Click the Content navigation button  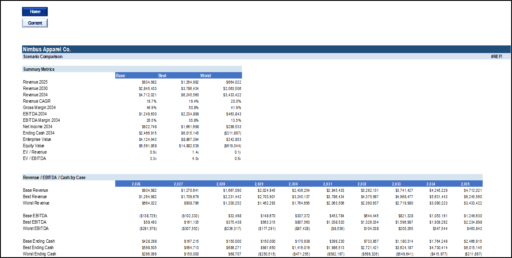tap(34, 22)
